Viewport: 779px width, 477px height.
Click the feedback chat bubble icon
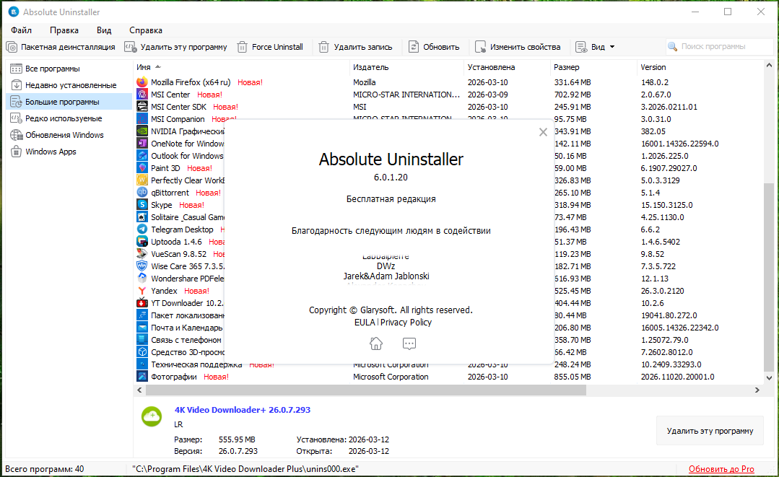pyautogui.click(x=409, y=343)
